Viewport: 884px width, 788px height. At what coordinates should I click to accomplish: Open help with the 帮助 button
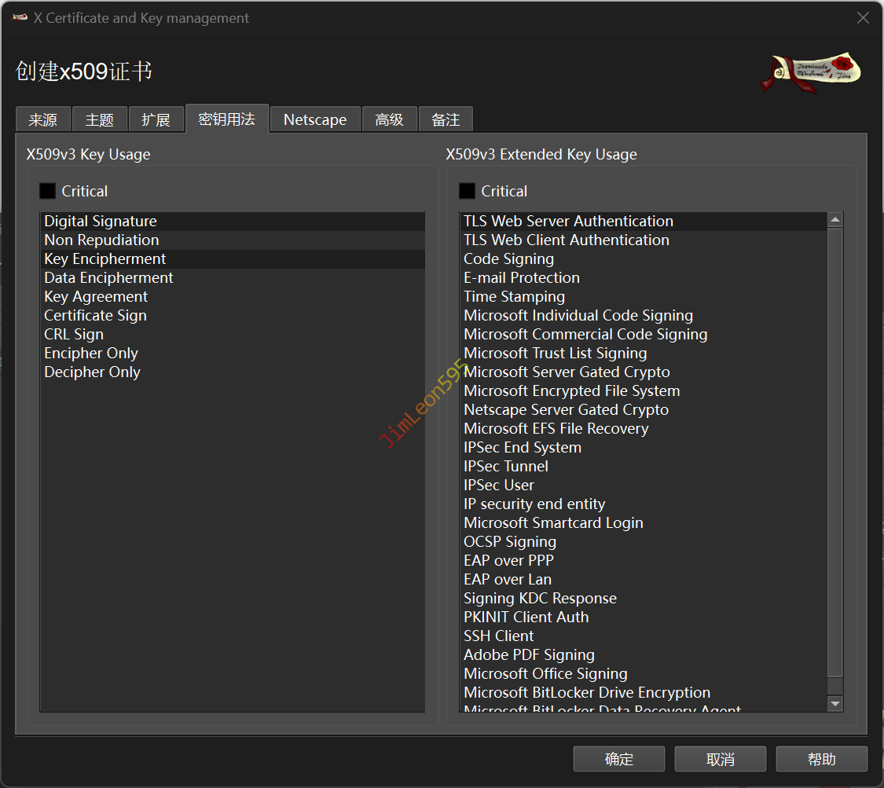point(821,759)
